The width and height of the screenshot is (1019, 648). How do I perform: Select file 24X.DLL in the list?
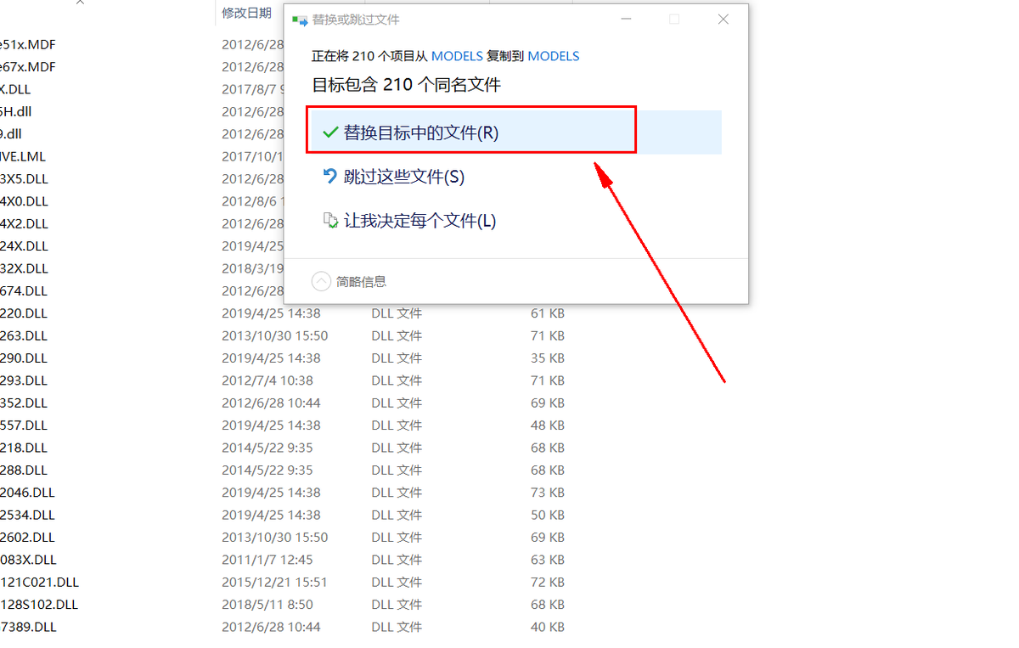coord(24,245)
